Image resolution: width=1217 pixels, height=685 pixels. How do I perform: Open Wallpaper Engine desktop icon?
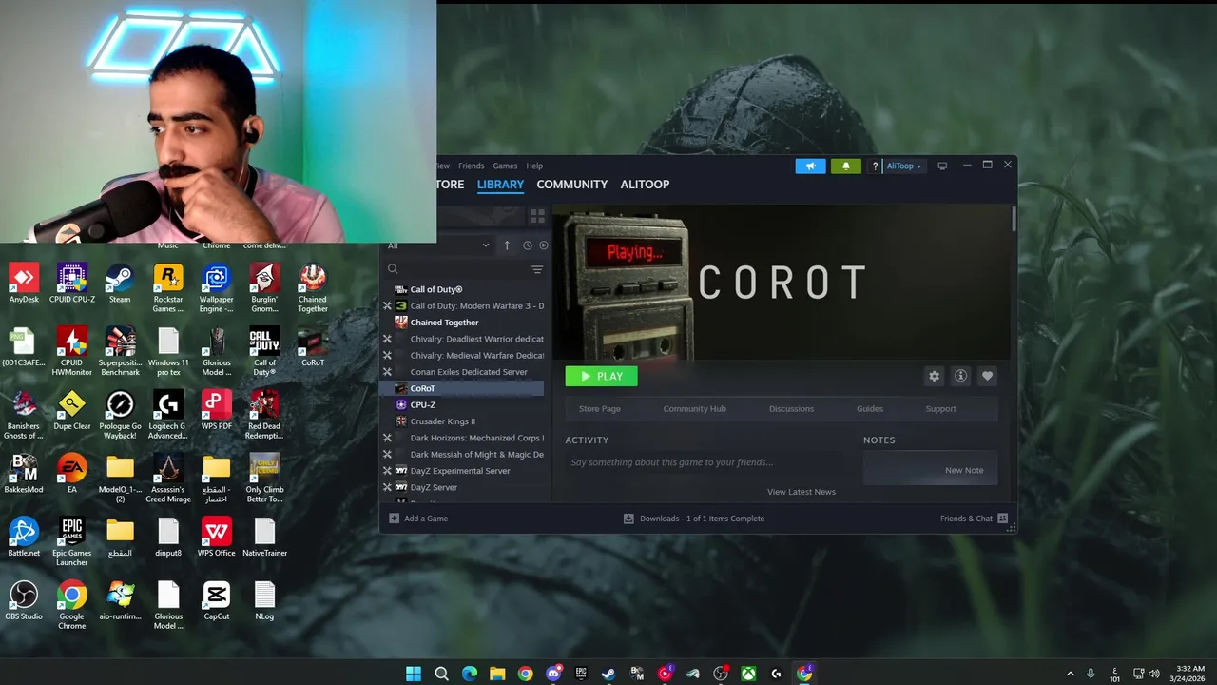click(216, 288)
